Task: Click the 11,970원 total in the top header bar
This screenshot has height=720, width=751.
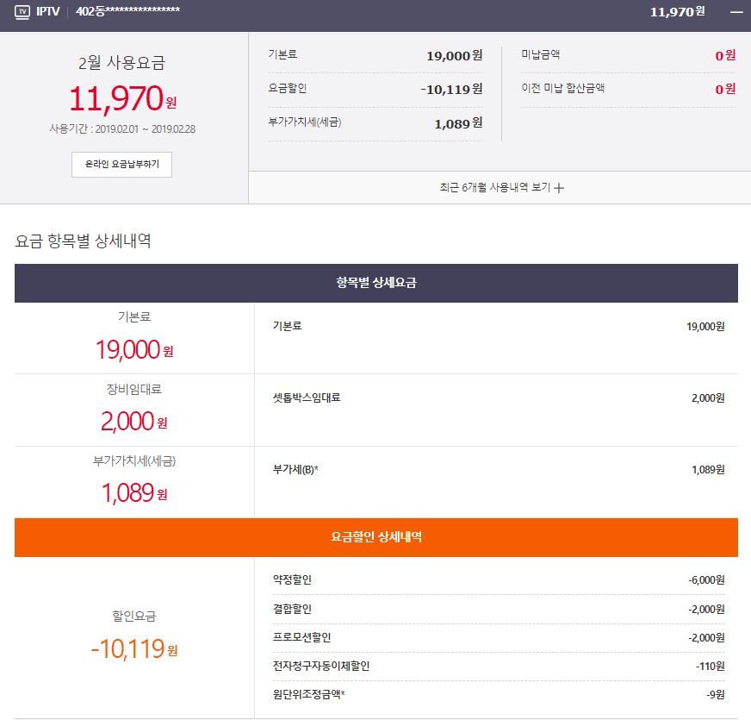Action: 677,12
